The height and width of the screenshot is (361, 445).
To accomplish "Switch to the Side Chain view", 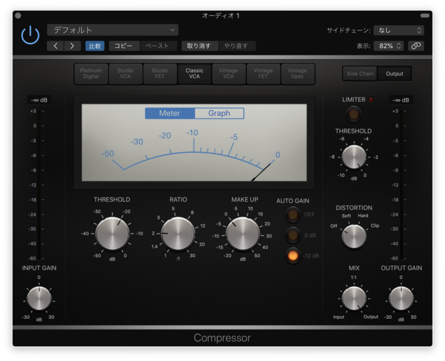I will 360,74.
